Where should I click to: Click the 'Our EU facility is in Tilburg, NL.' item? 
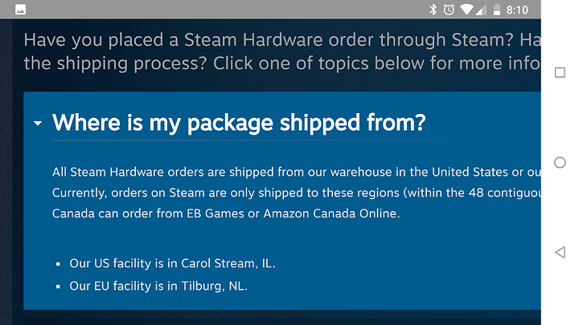pyautogui.click(x=158, y=286)
